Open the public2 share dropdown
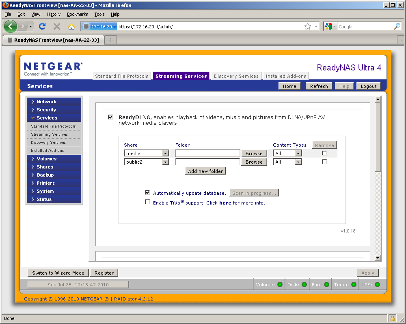 (x=146, y=162)
